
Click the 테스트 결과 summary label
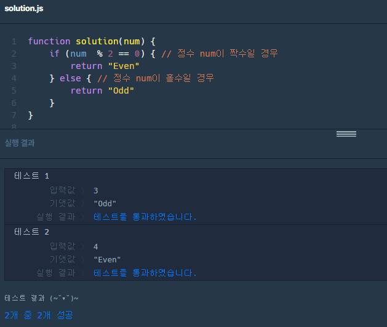click(41, 298)
